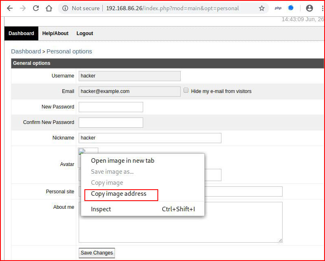View site info via the Not secure icon
The width and height of the screenshot is (325, 261).
tap(65, 8)
